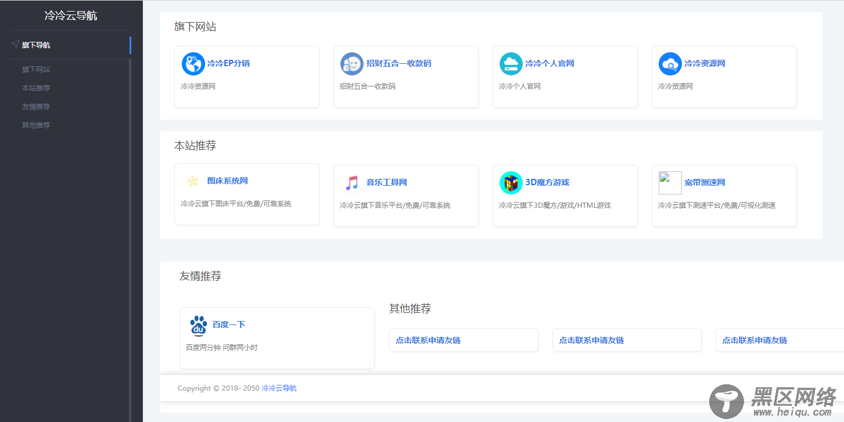Click the 其他推荐 section heading
Image resolution: width=844 pixels, height=422 pixels.
click(x=410, y=309)
